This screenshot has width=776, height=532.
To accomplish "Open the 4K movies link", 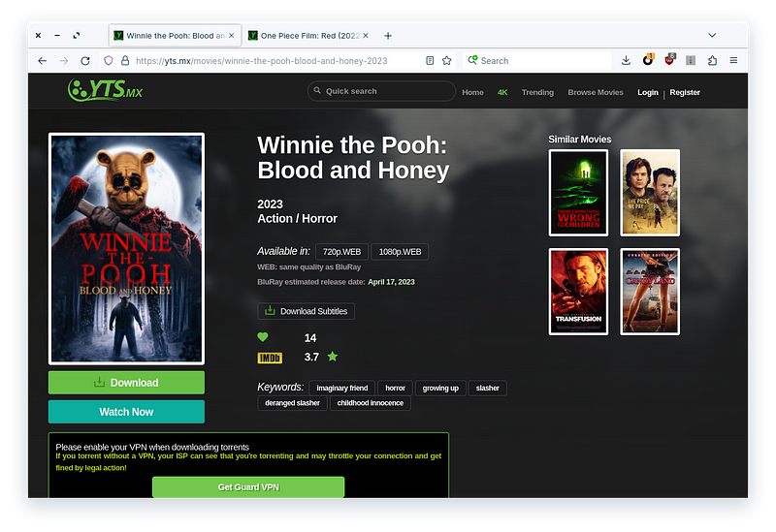I will tap(502, 92).
